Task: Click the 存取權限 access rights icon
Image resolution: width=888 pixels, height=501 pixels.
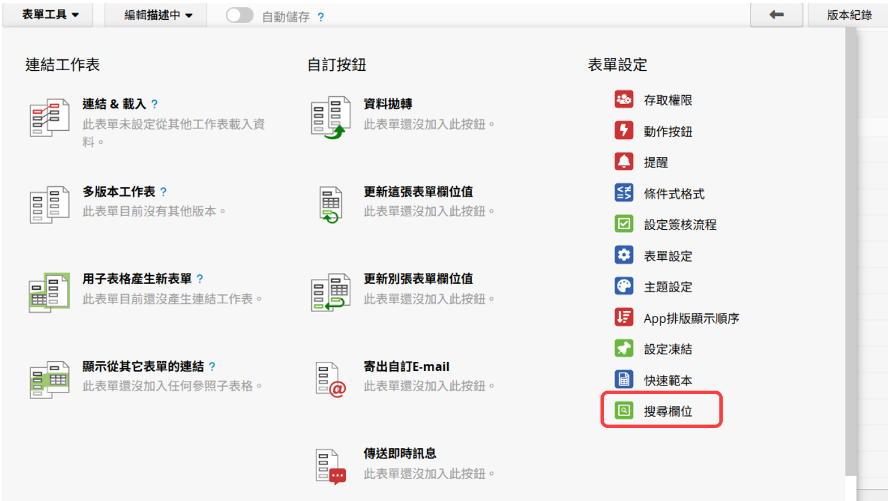Action: click(x=624, y=100)
